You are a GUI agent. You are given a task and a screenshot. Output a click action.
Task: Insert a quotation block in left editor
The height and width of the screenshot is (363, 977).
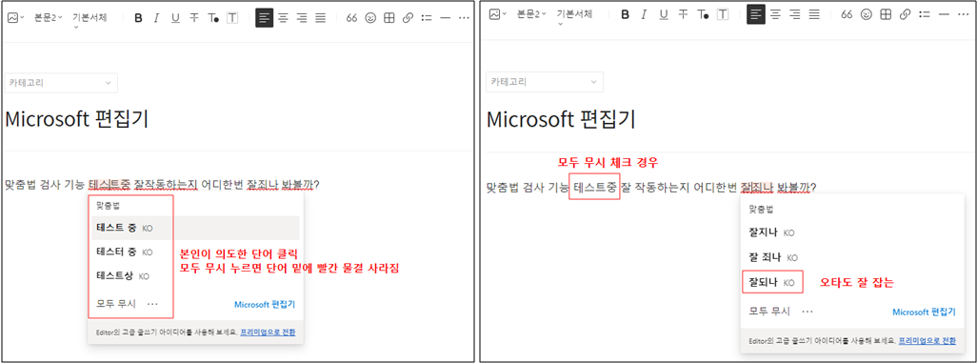point(351,18)
